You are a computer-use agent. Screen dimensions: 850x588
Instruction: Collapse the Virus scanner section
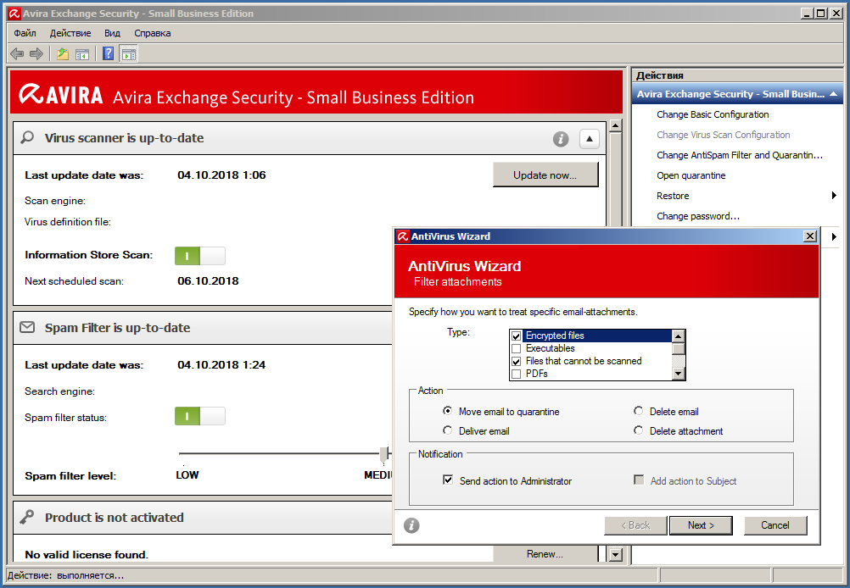click(590, 139)
